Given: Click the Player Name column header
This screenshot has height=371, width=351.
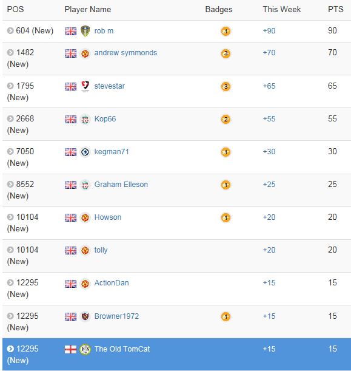Looking at the screenshot, I should pyautogui.click(x=88, y=10).
